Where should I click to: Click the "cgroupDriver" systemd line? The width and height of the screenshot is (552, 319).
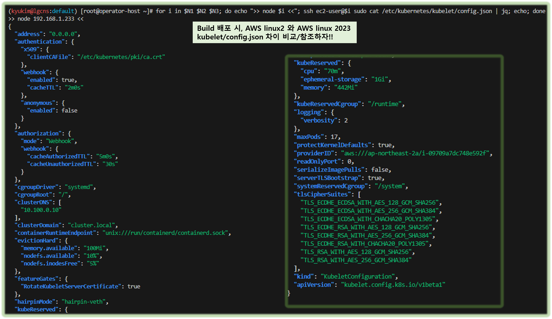pyautogui.click(x=55, y=187)
